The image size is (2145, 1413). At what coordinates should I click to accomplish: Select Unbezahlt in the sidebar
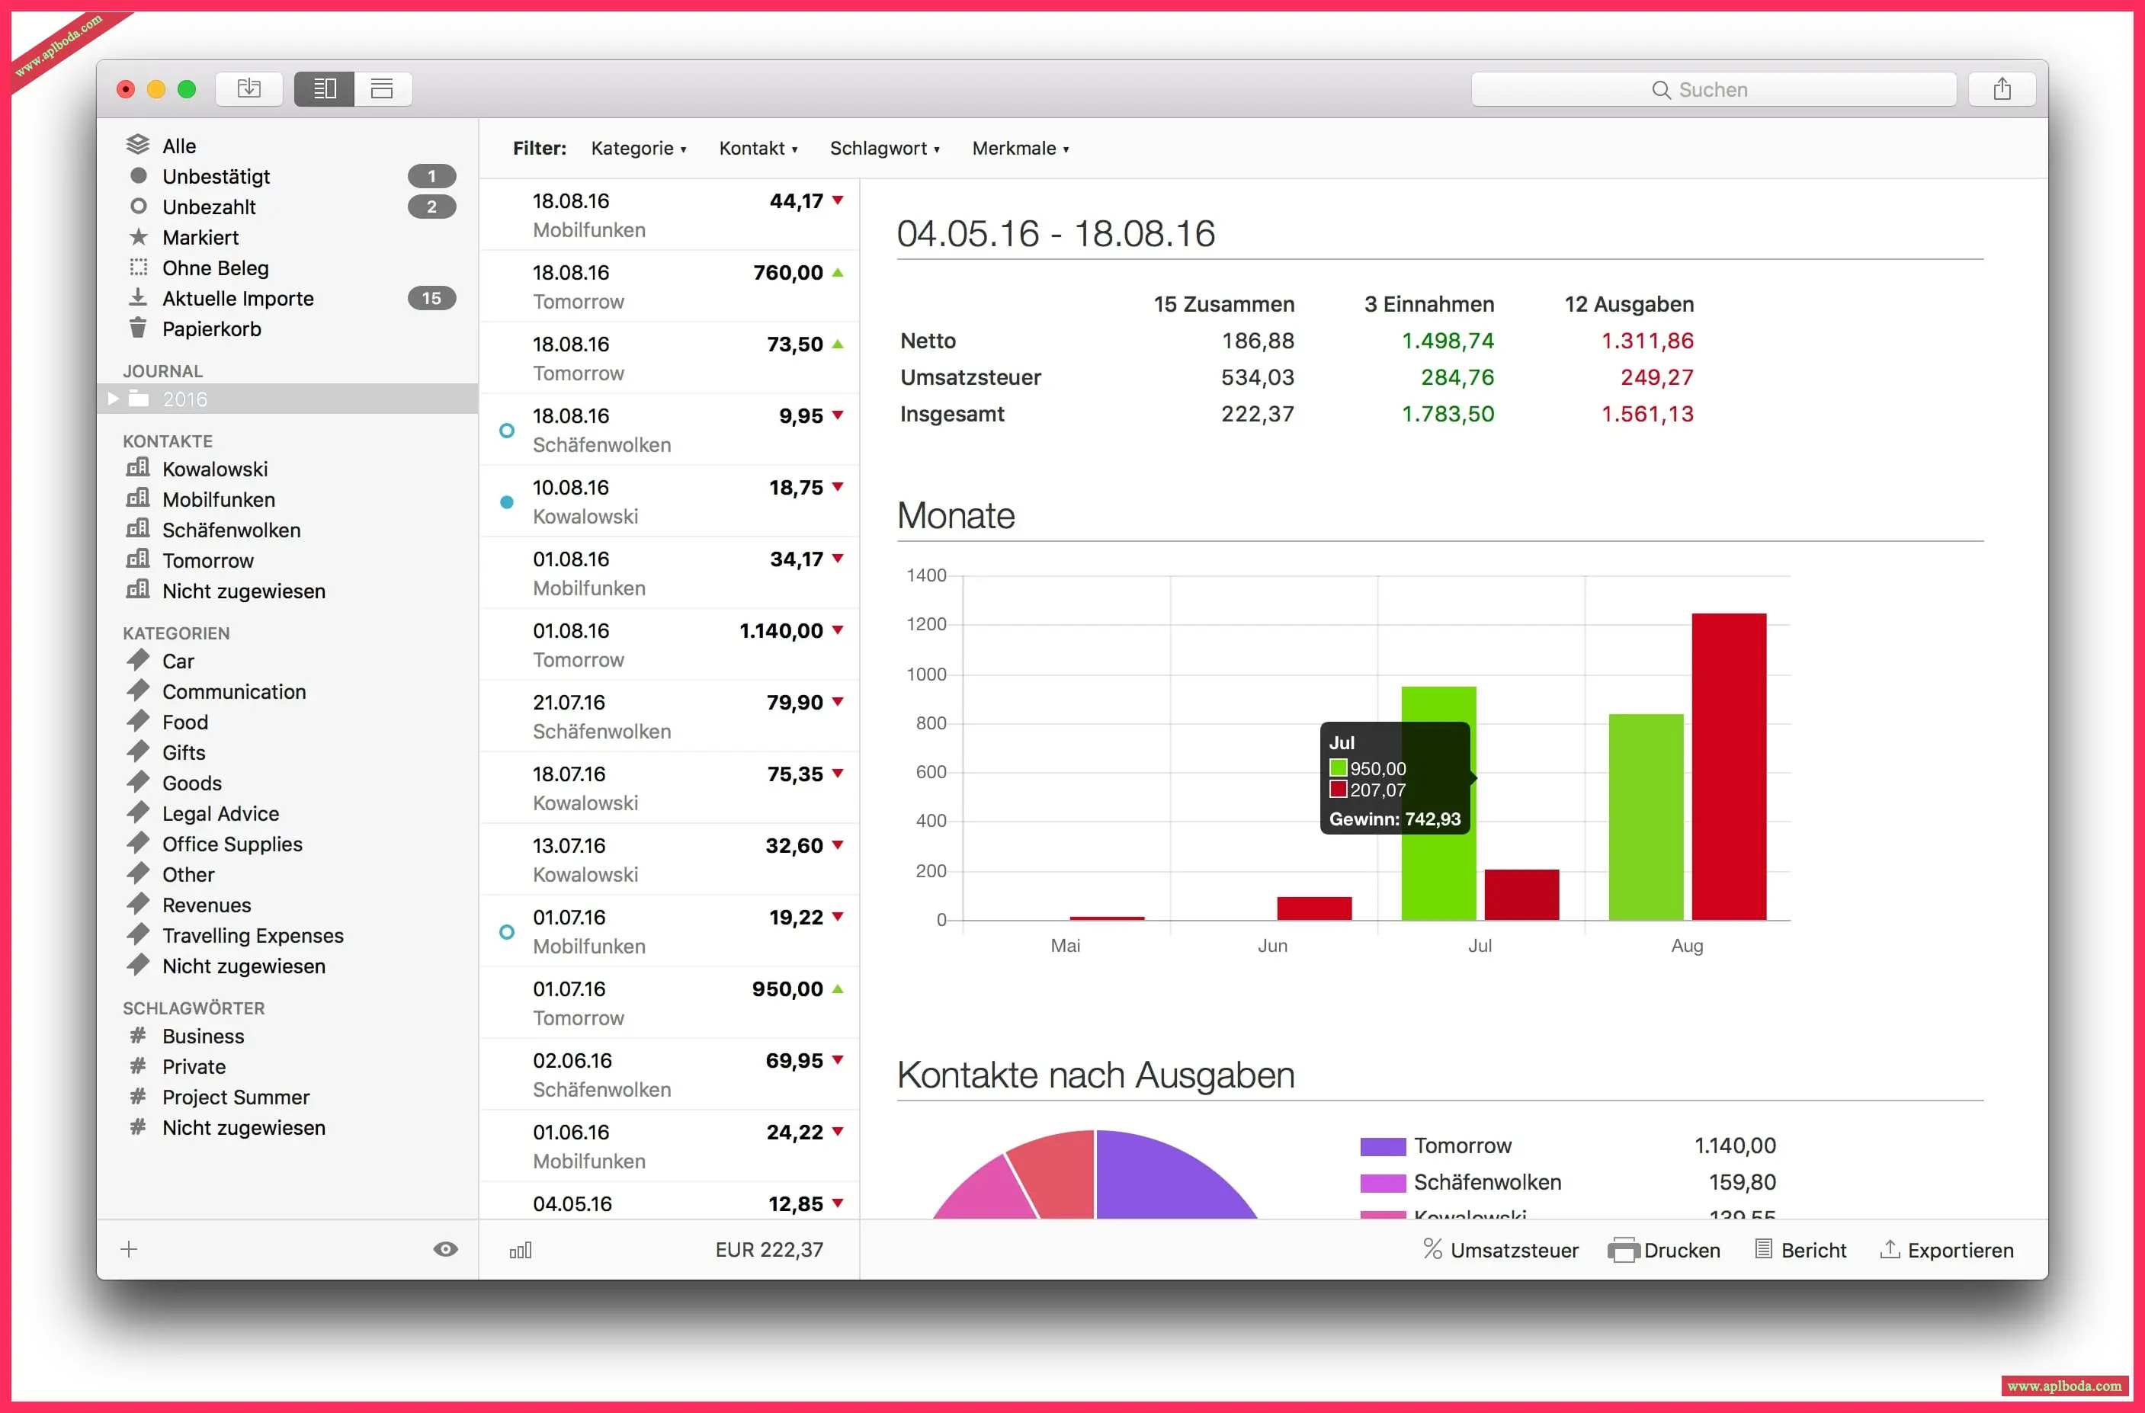click(208, 207)
